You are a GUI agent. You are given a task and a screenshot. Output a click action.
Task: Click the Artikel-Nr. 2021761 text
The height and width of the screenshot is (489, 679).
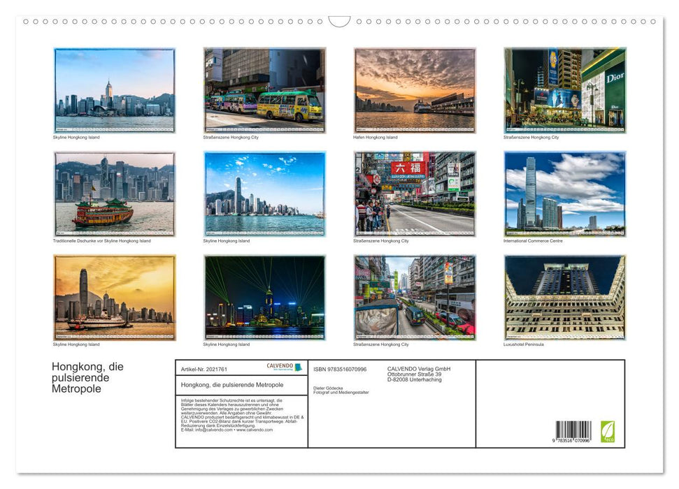[x=204, y=370]
